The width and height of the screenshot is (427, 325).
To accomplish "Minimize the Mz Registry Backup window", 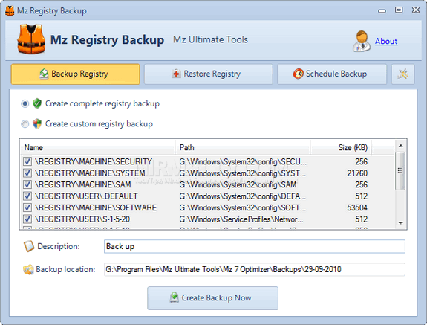I will click(x=382, y=10).
